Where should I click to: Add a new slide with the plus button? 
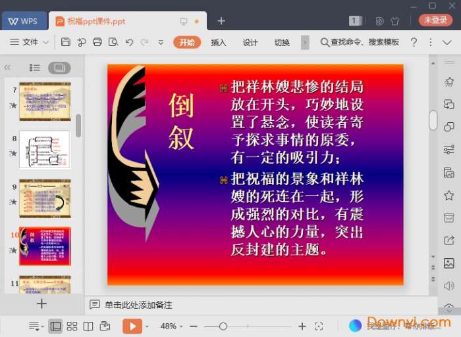tap(41, 303)
